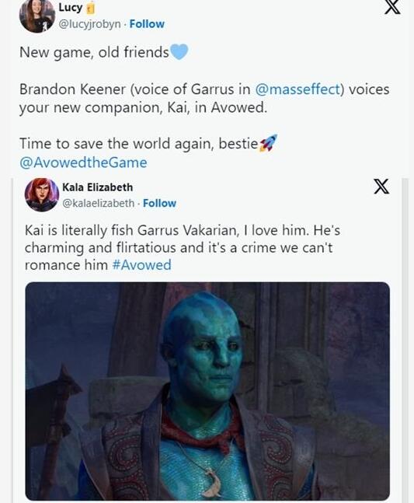Follow the @lucyjrobyn account
Image resolution: width=414 pixels, height=503 pixels.
(147, 24)
